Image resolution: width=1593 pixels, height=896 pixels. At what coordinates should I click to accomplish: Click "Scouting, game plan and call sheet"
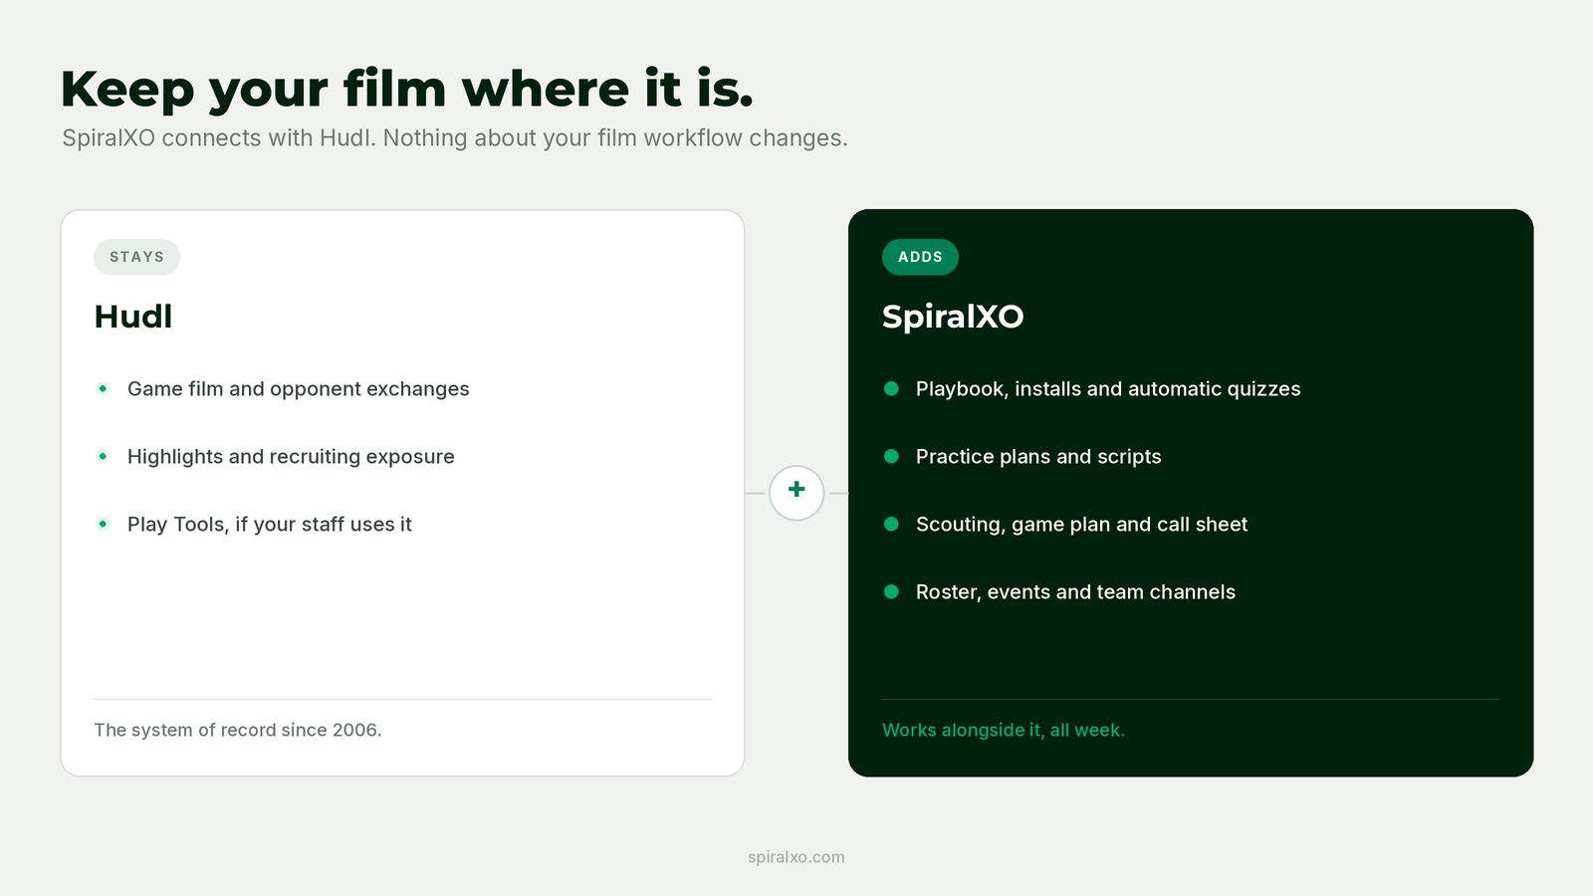[x=1081, y=525]
